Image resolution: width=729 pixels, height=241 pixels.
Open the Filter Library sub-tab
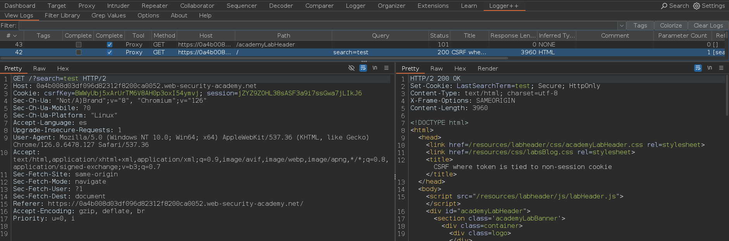coord(62,15)
